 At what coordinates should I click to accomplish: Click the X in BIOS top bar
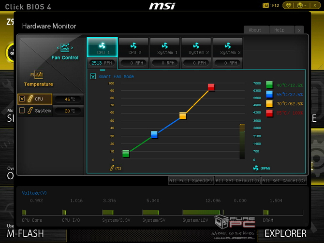pos(315,5)
